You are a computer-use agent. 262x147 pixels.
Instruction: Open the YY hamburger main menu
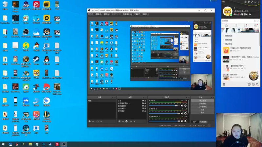coord(224,85)
